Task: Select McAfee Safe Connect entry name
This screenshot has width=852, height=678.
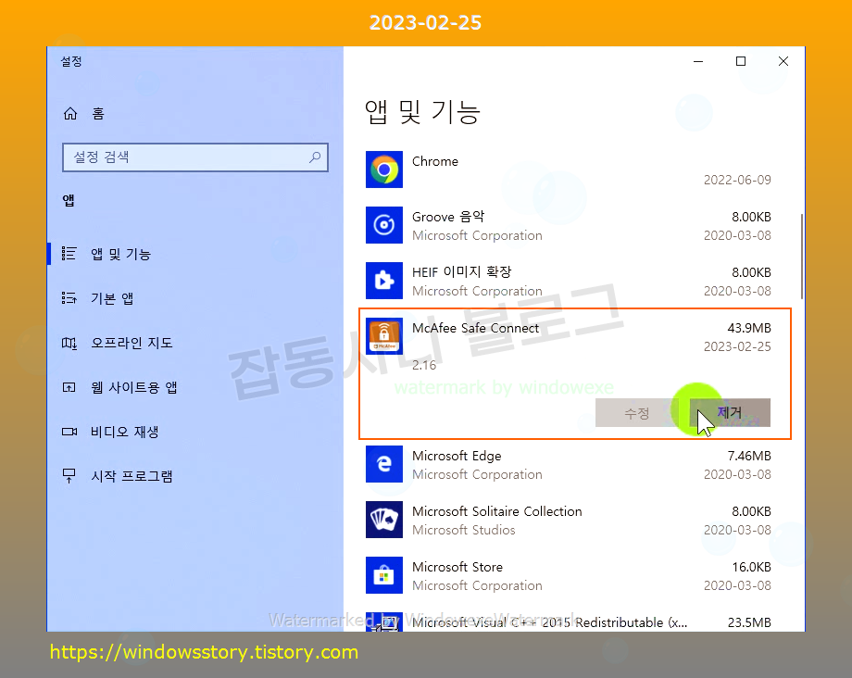Action: (x=475, y=328)
